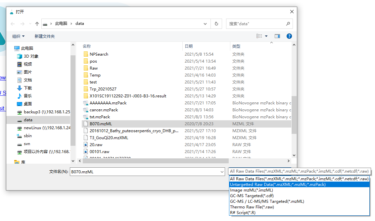Image resolution: width=375 pixels, height=221 pixels.
Task: Choose Untargetted Raw Data file filter
Action: pyautogui.click(x=278, y=185)
